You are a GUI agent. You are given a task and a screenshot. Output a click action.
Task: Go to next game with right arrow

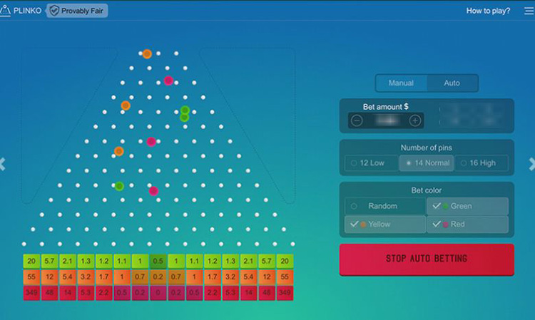[x=531, y=164]
